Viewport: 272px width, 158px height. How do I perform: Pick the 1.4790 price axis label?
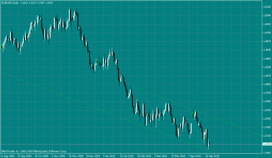tap(267, 33)
